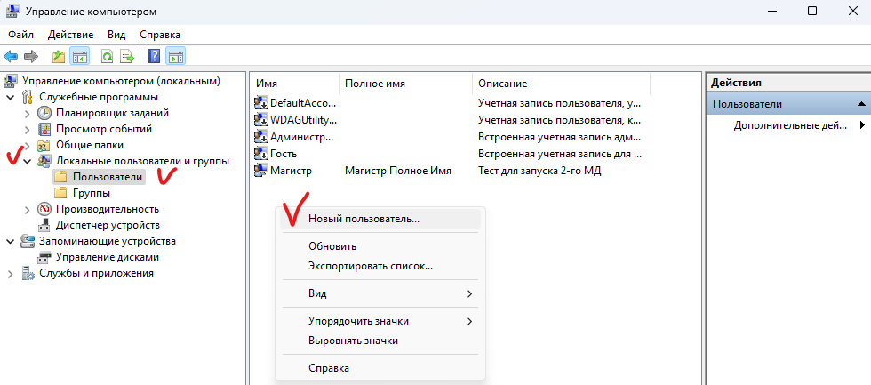The image size is (871, 385).
Task: Expand the Планировщик заданий node
Action: 27,113
